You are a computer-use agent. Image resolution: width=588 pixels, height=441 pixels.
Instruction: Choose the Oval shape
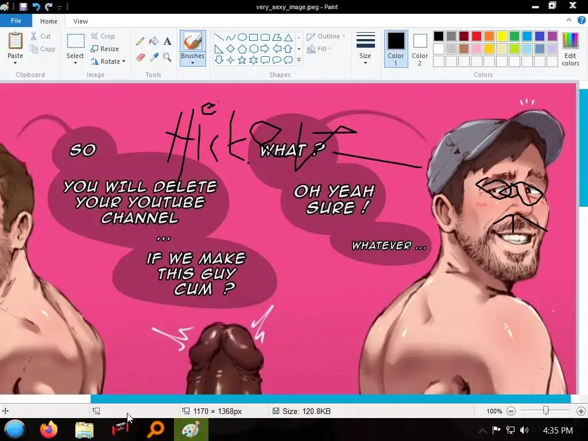click(x=242, y=37)
